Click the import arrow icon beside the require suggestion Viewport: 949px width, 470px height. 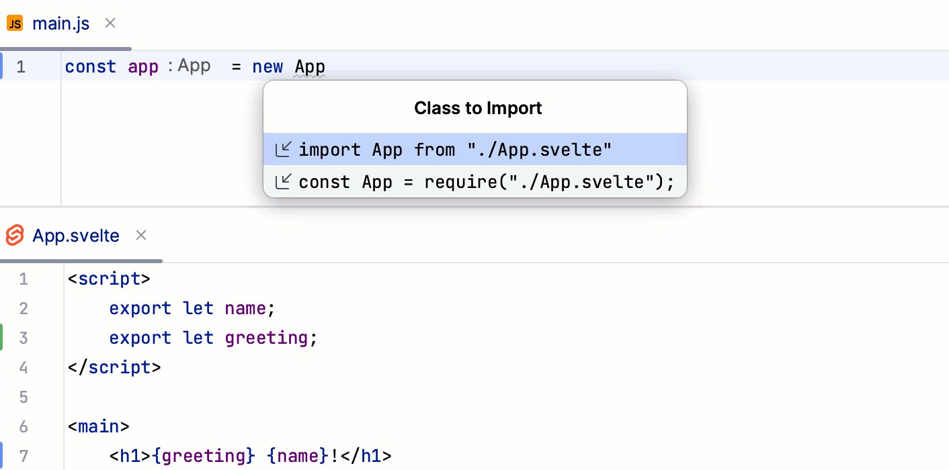coord(284,181)
